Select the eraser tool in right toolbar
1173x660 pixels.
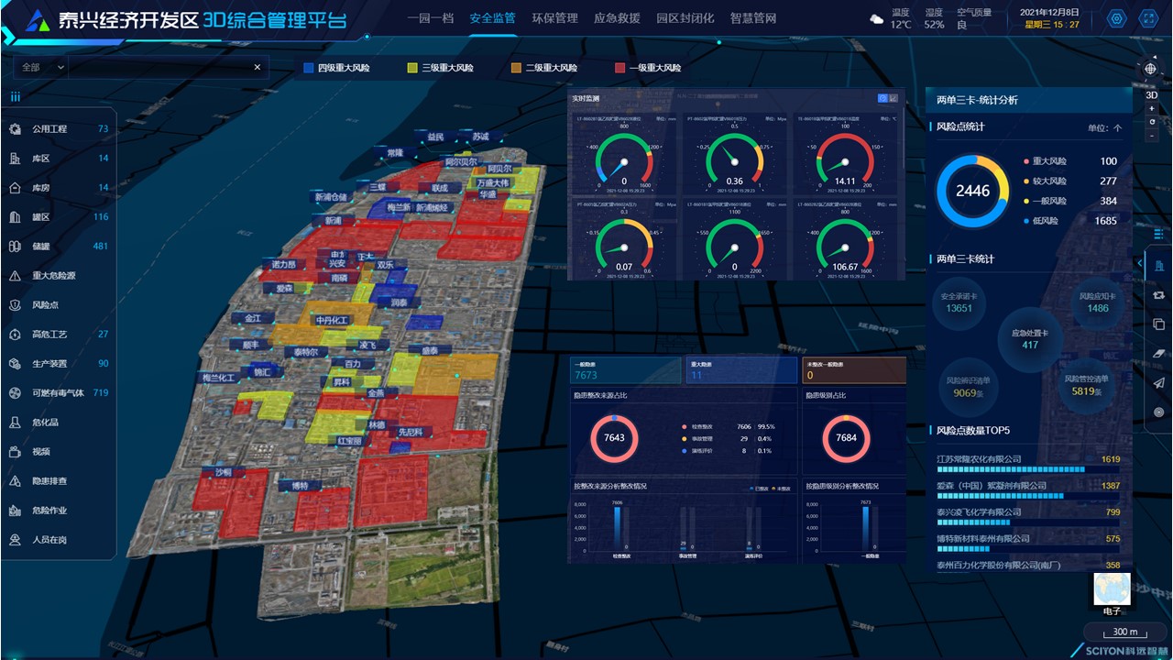pyautogui.click(x=1158, y=353)
